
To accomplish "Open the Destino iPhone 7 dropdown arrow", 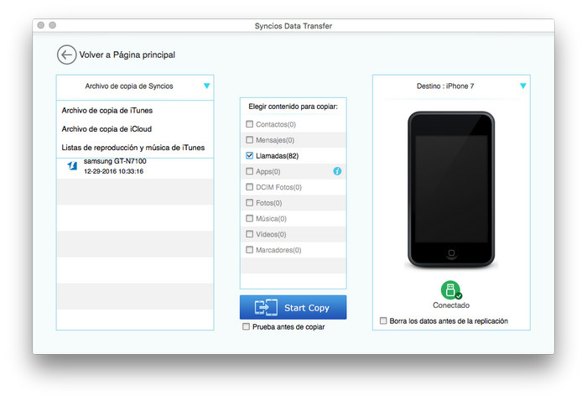I will (x=523, y=86).
